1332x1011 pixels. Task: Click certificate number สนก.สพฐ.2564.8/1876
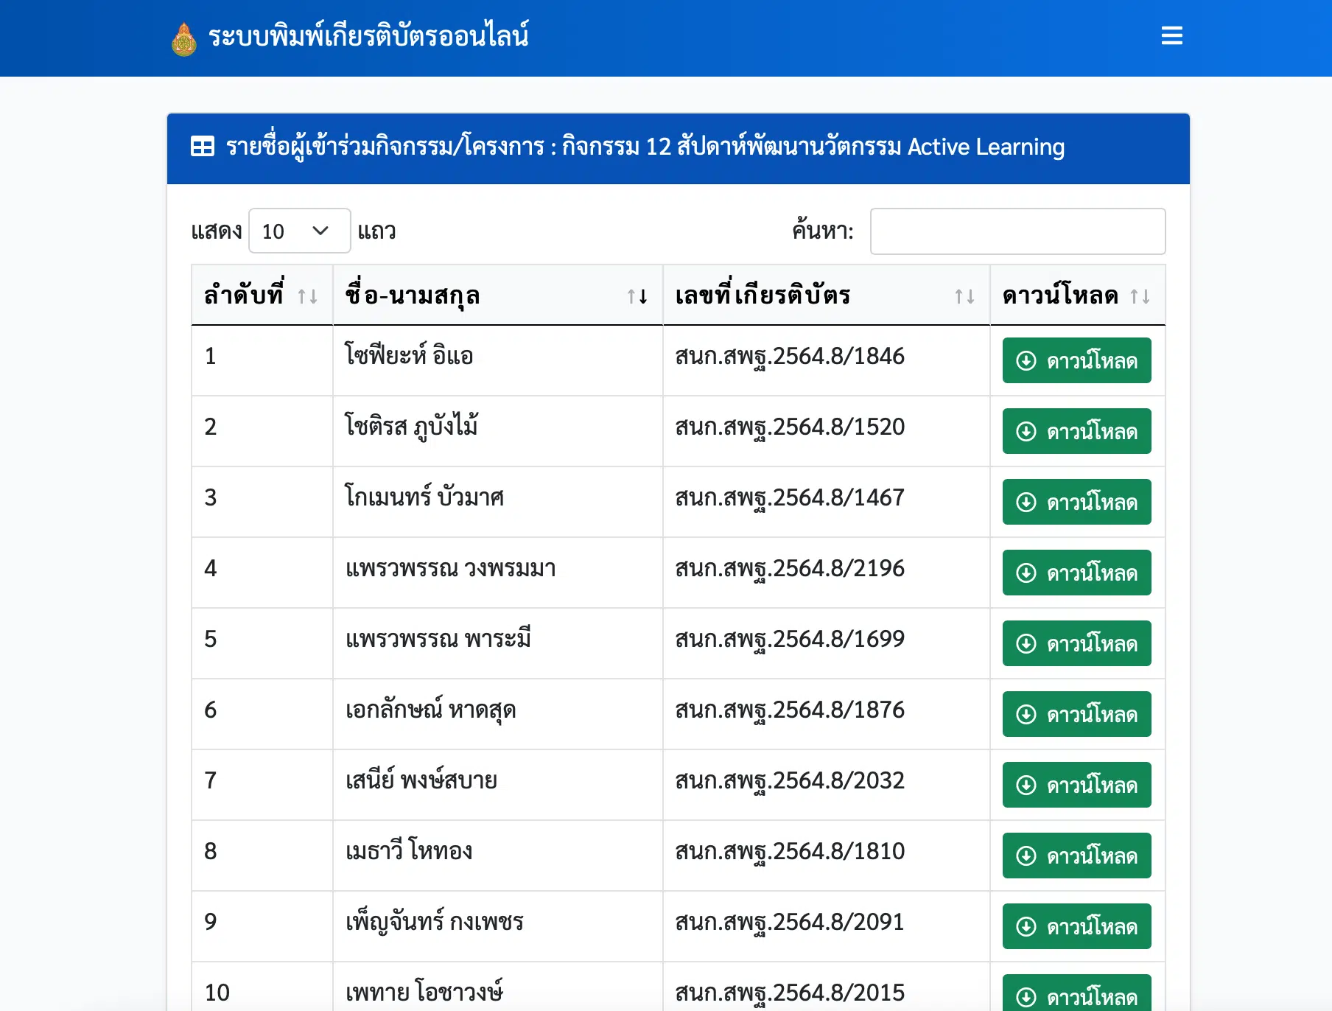790,710
